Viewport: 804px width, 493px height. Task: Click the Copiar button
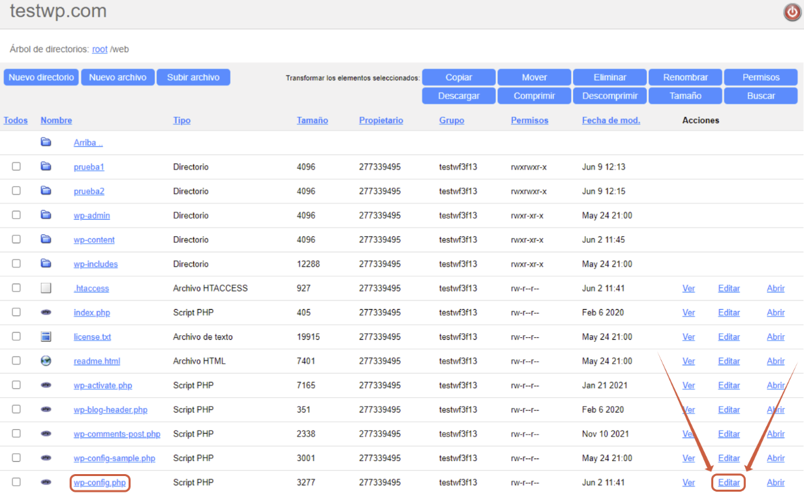coord(459,77)
